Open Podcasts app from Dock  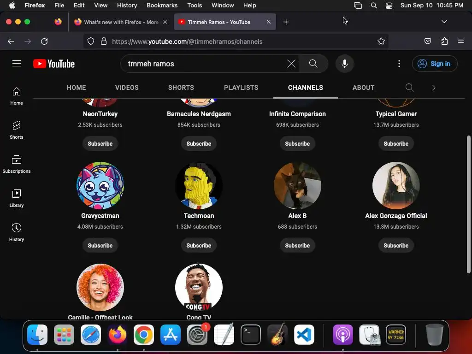coord(342,335)
